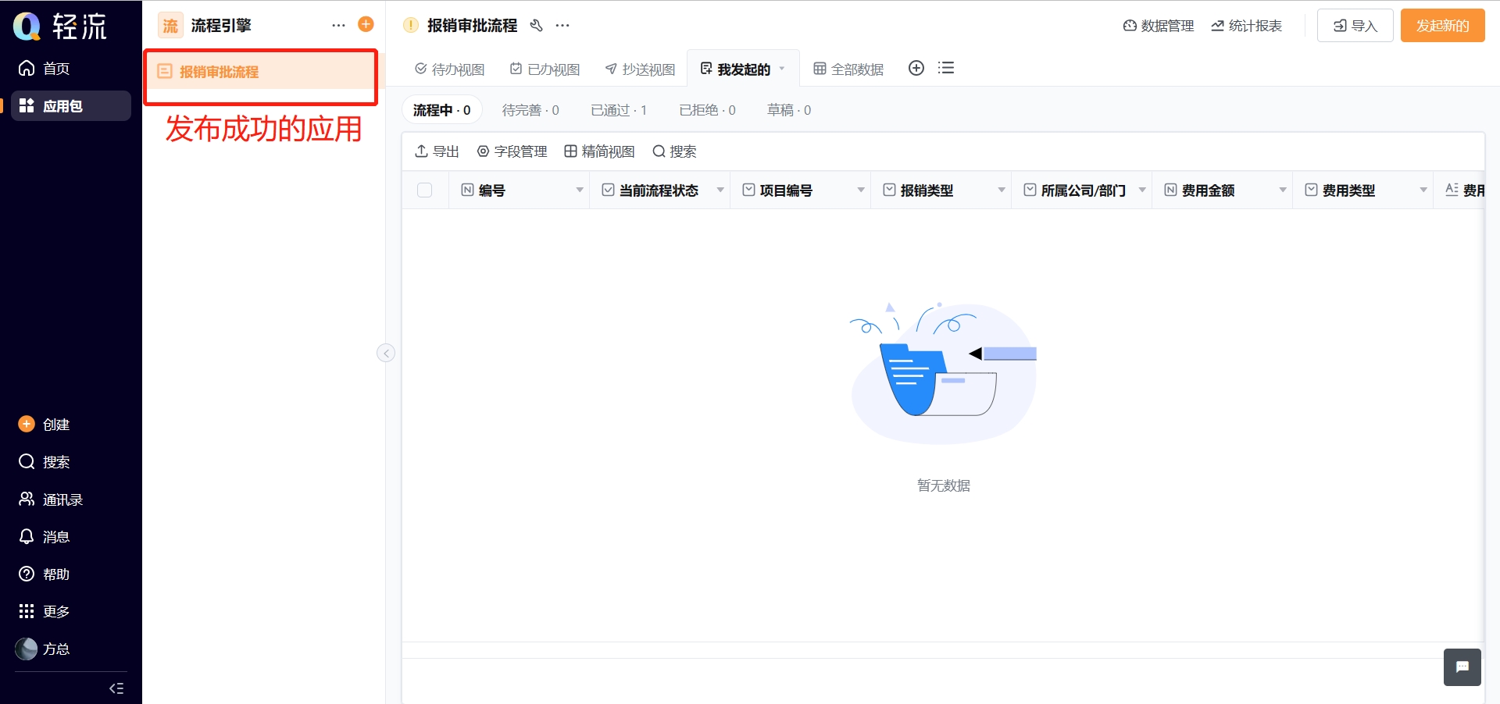Open 当前流程状态 column dropdown arrow
This screenshot has width=1500, height=704.
click(x=720, y=190)
